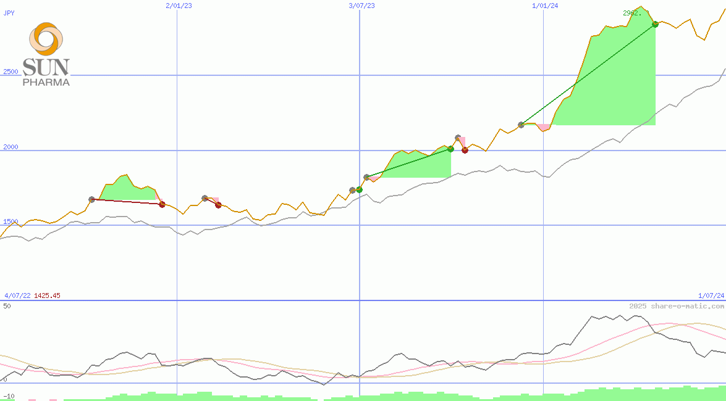Click the red exit marker left of the 2/01/23 line
This screenshot has width=726, height=401.
[162, 204]
